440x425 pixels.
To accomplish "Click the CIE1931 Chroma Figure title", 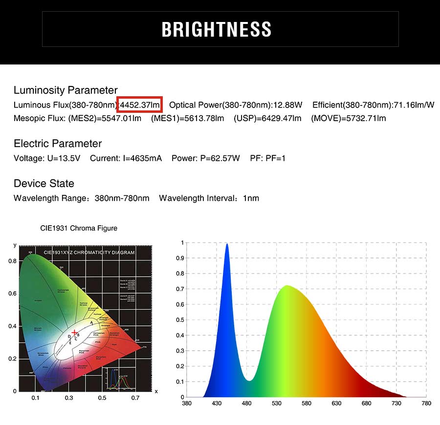I will coord(79,228).
